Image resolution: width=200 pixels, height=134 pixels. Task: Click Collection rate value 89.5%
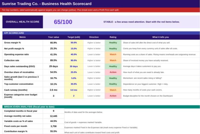[54, 60]
